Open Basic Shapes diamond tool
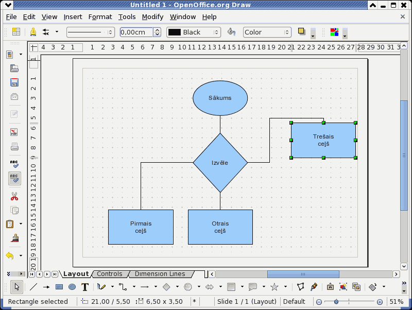 tap(166, 287)
